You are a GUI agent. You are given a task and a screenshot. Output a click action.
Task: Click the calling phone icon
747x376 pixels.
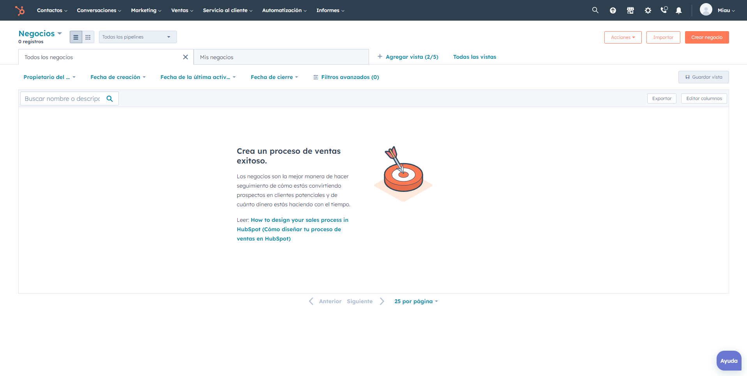663,10
